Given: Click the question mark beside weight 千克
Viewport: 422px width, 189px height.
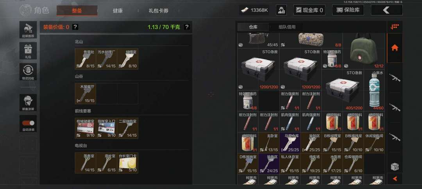Looking at the screenshot, I should [x=187, y=27].
